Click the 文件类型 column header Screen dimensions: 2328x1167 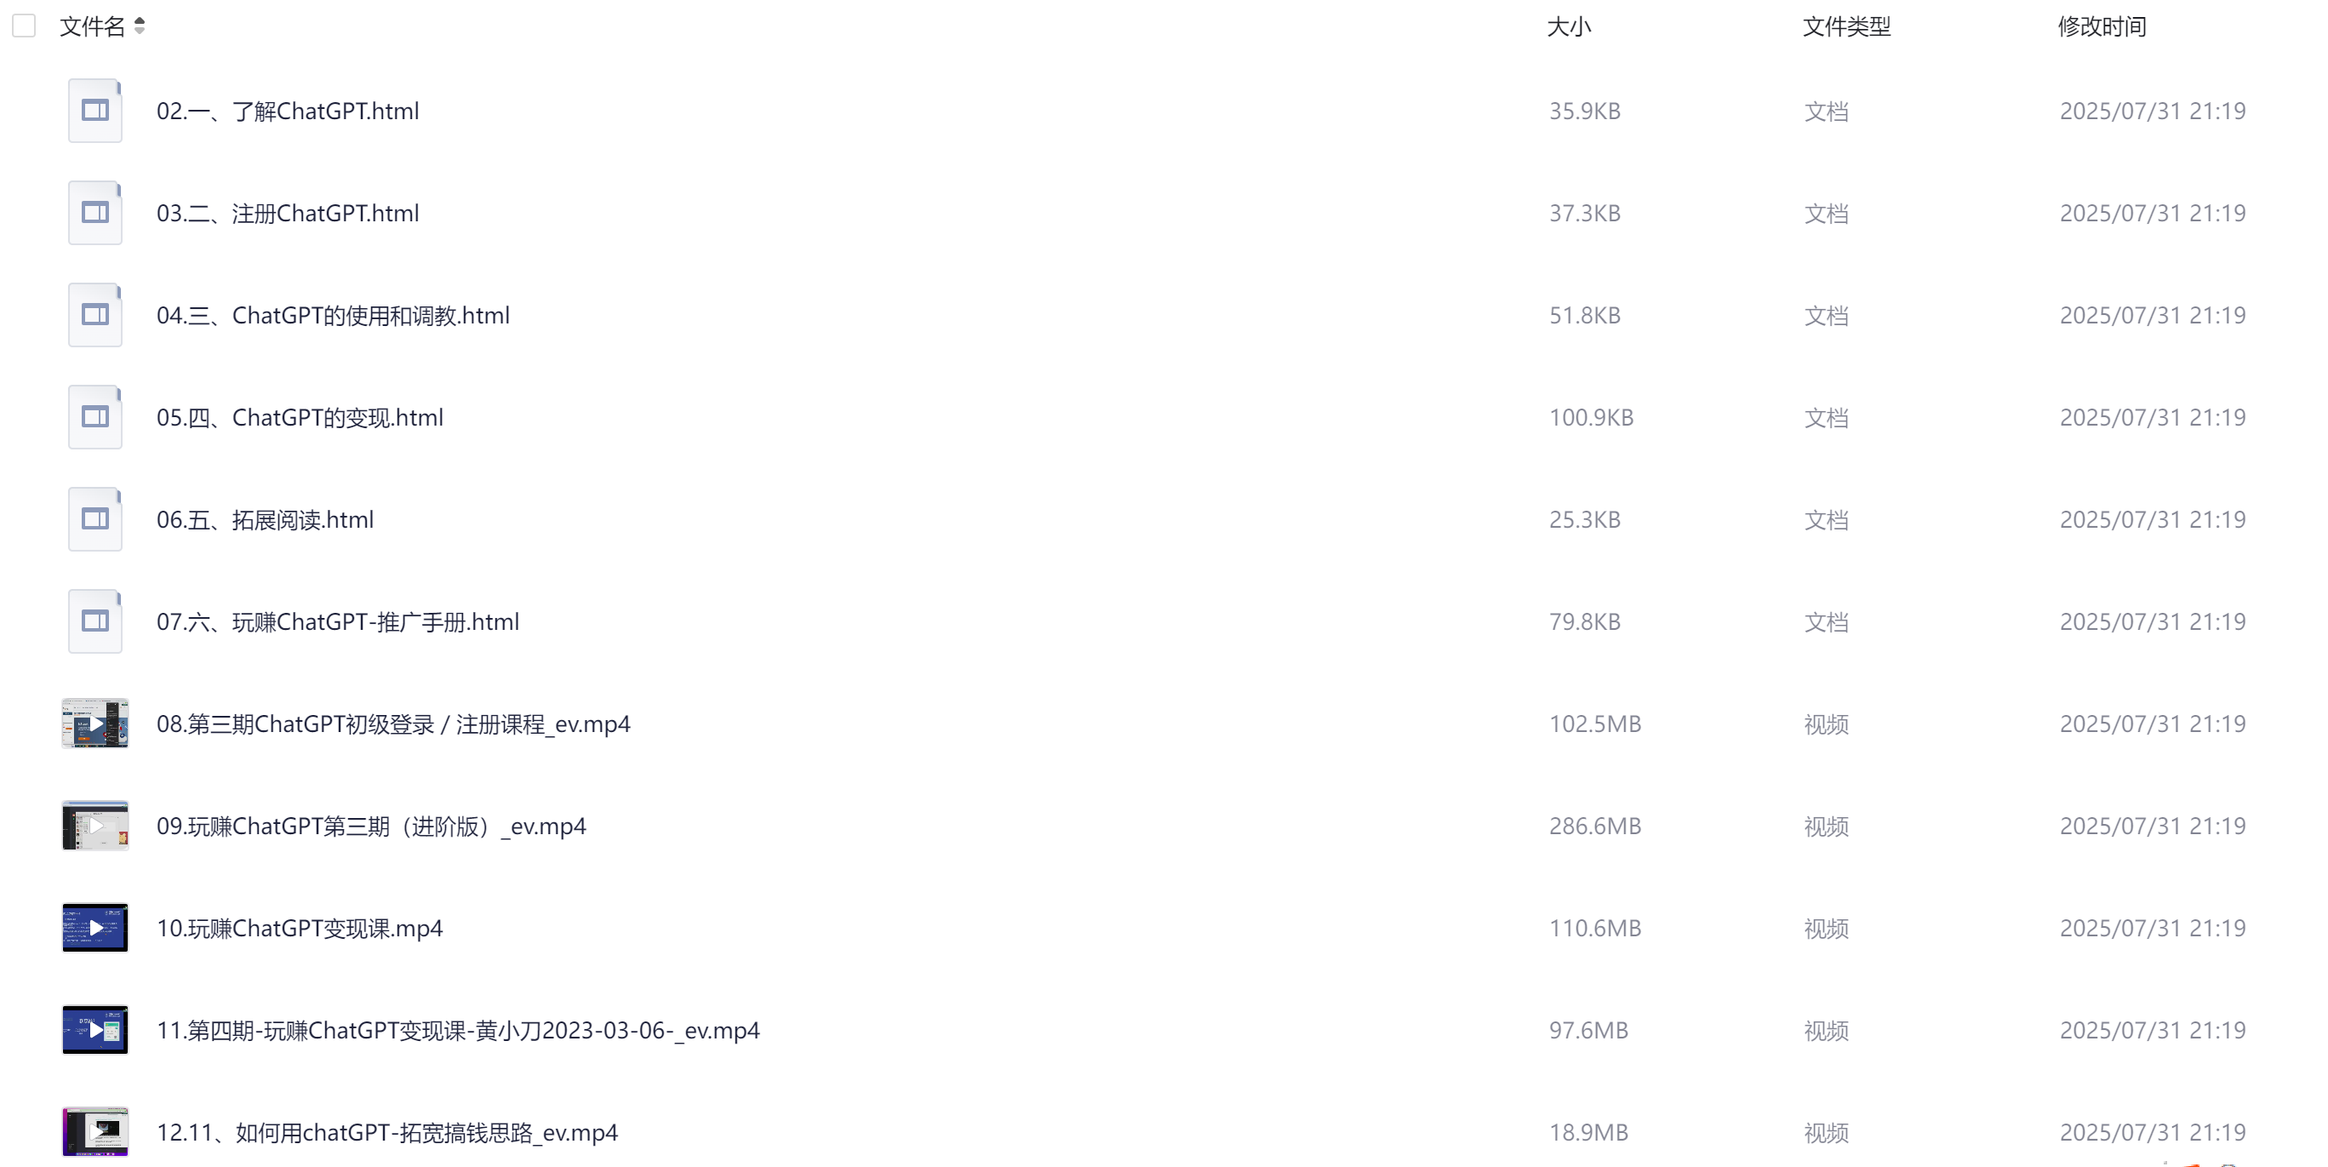(x=1846, y=27)
